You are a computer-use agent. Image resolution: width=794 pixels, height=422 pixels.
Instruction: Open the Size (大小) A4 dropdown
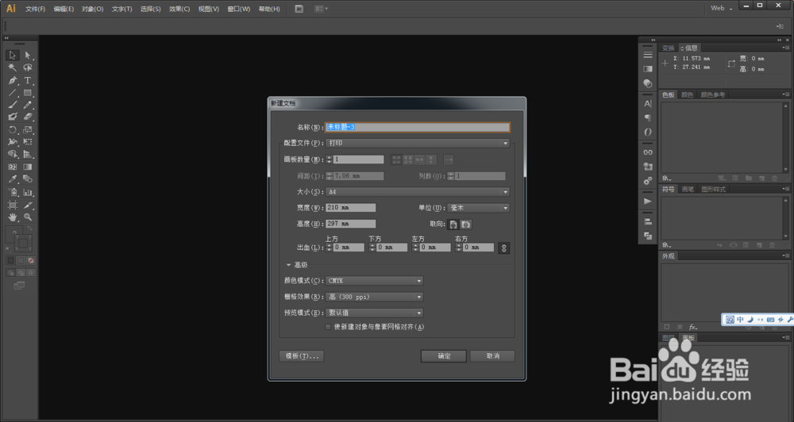pos(418,192)
